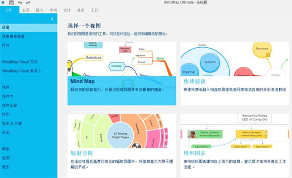Screen dimensions: 292x178
Task: Click the 组织图表 card description text
Action: (x=235, y=164)
